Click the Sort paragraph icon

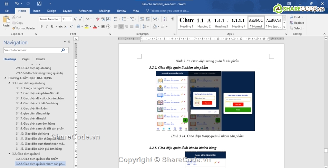pos(165,19)
